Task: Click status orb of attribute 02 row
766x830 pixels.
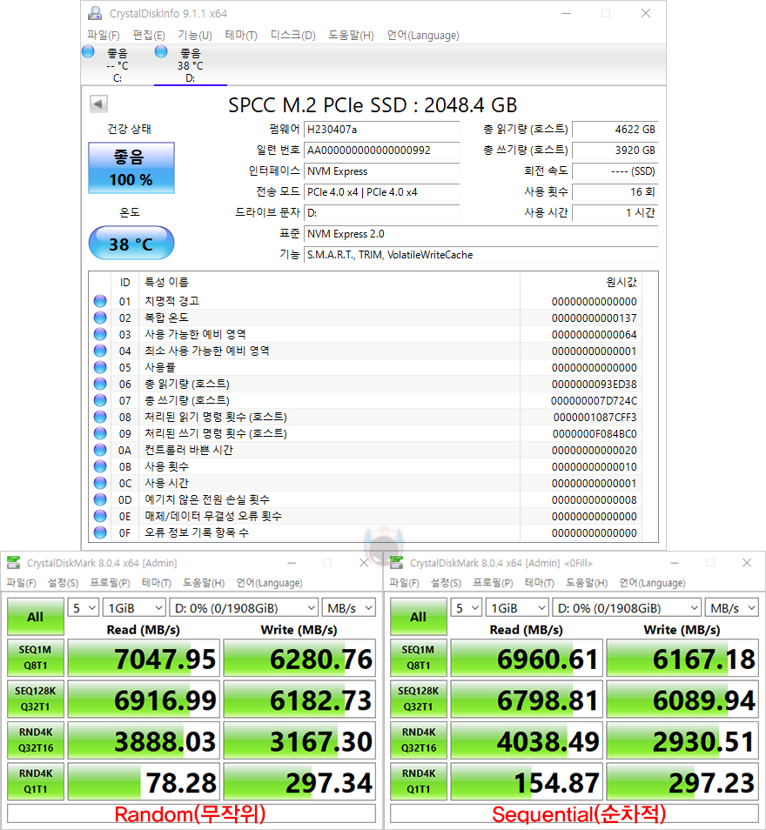Action: [x=100, y=318]
